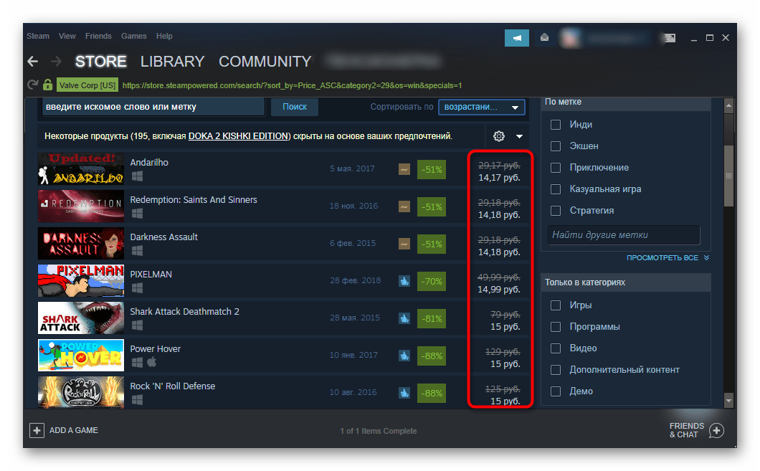The image size is (760, 471).
Task: Click vertical scrollbar down arrow
Action: point(728,401)
